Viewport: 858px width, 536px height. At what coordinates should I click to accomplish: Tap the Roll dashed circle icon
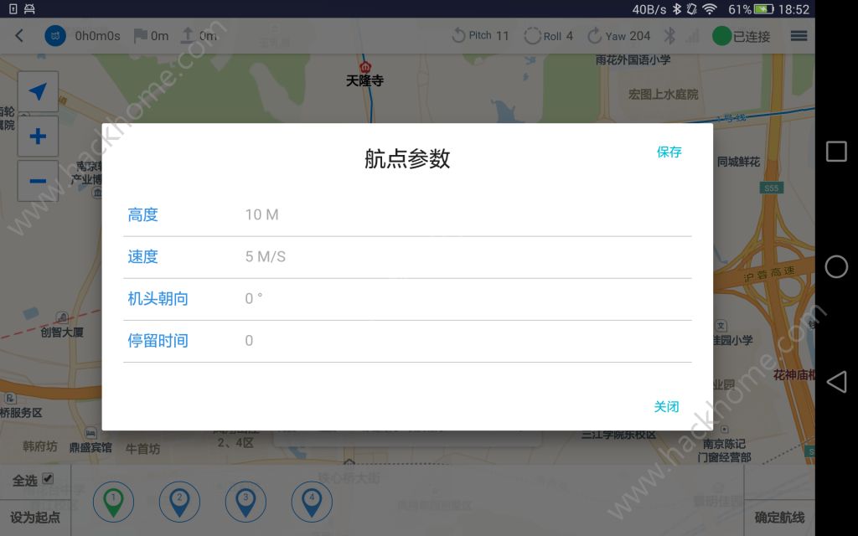[532, 36]
